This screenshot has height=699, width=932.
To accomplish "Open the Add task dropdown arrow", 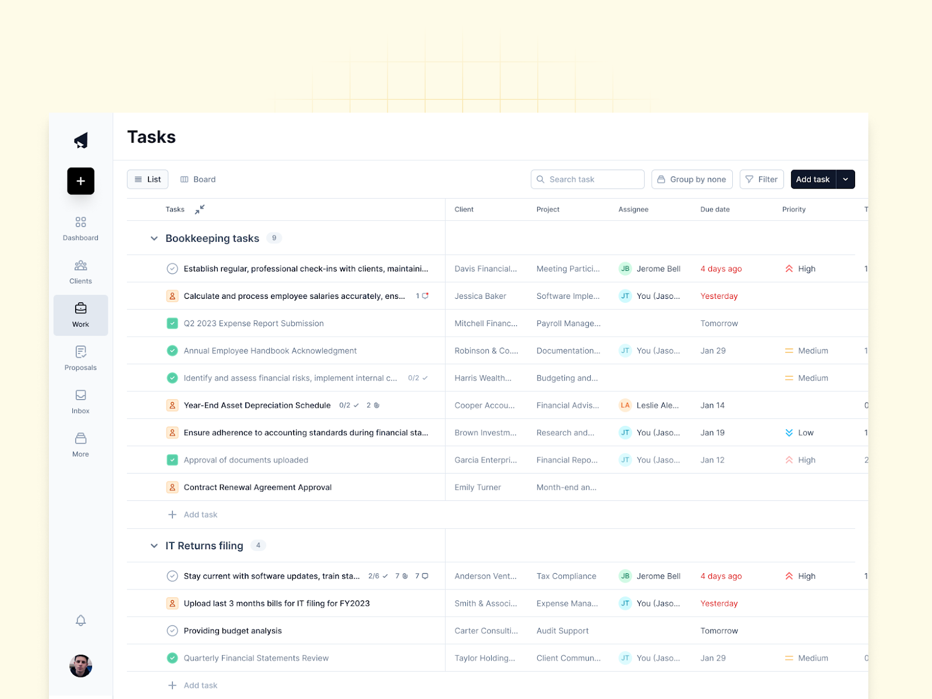I will pyautogui.click(x=845, y=179).
